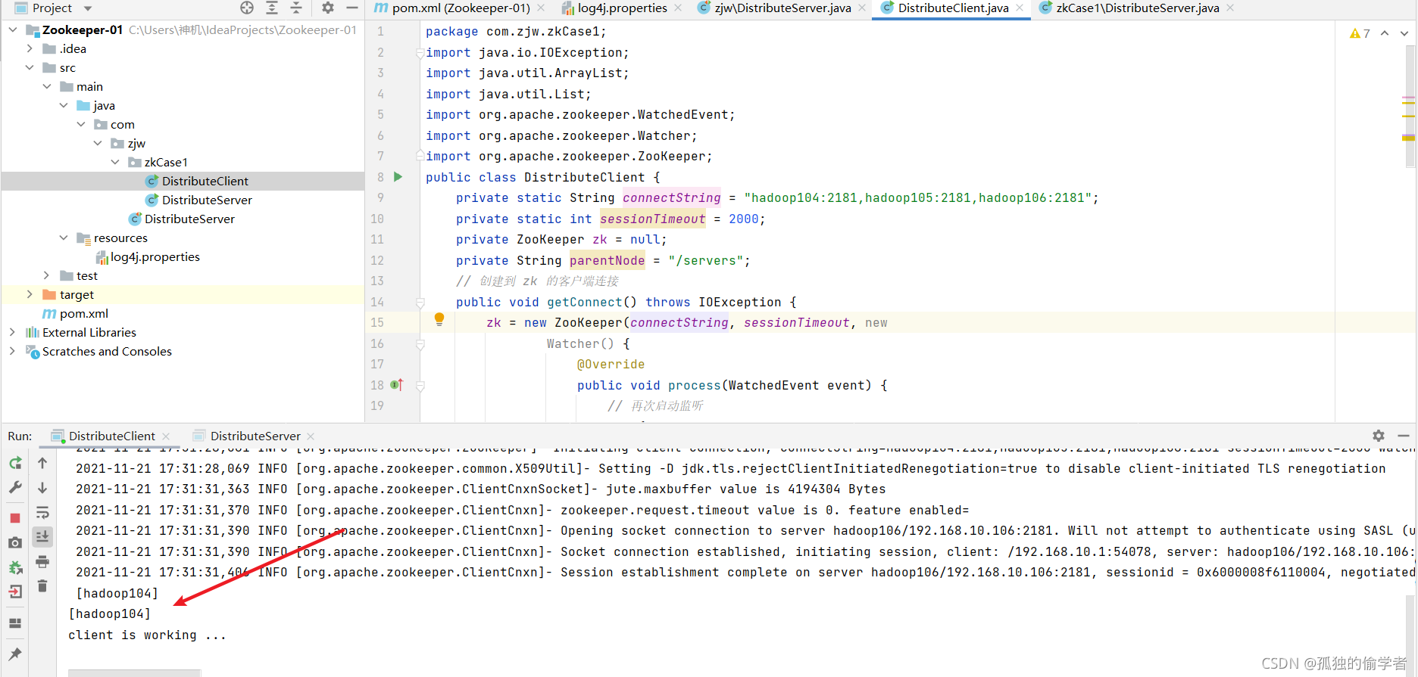Select pom.xml in project tree
The height and width of the screenshot is (677, 1418).
tap(83, 313)
